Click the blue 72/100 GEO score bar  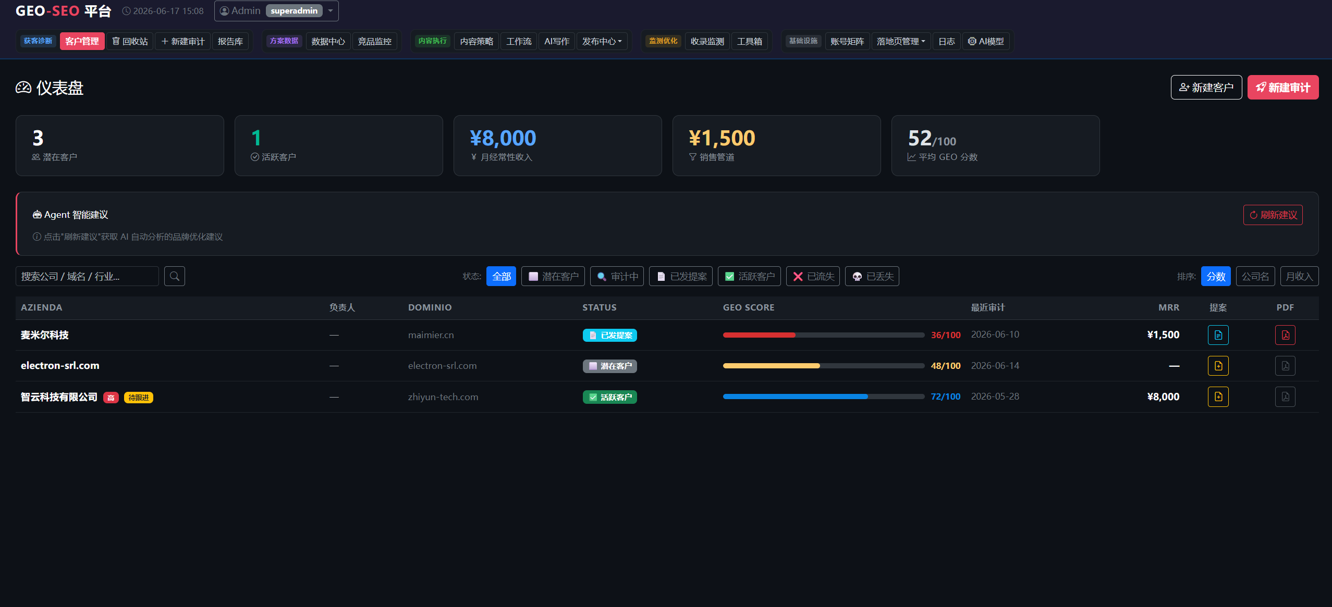823,397
